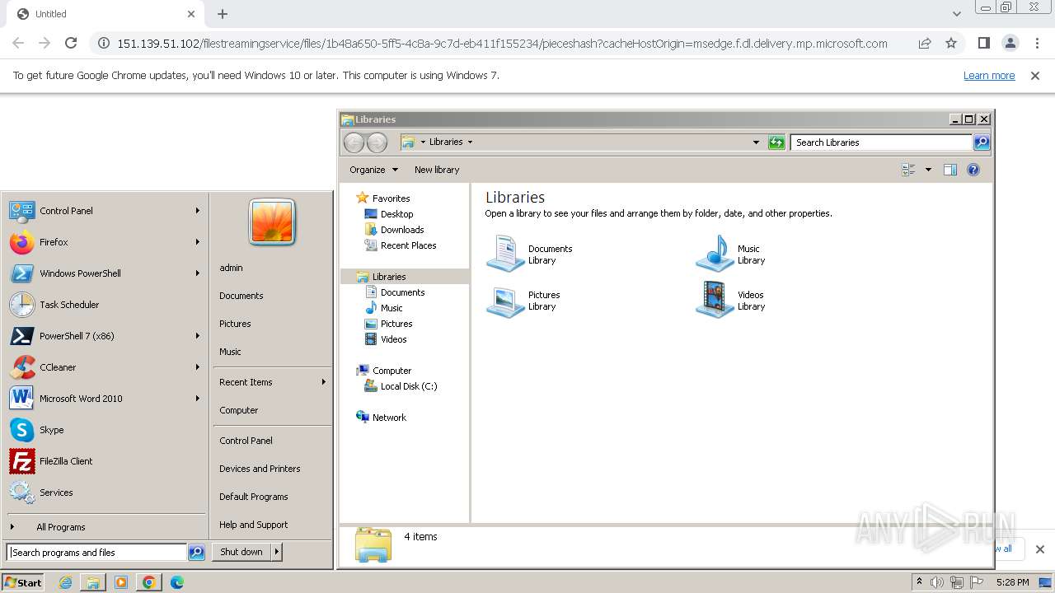Click Search programs and files box
This screenshot has width=1055, height=593.
tap(96, 553)
